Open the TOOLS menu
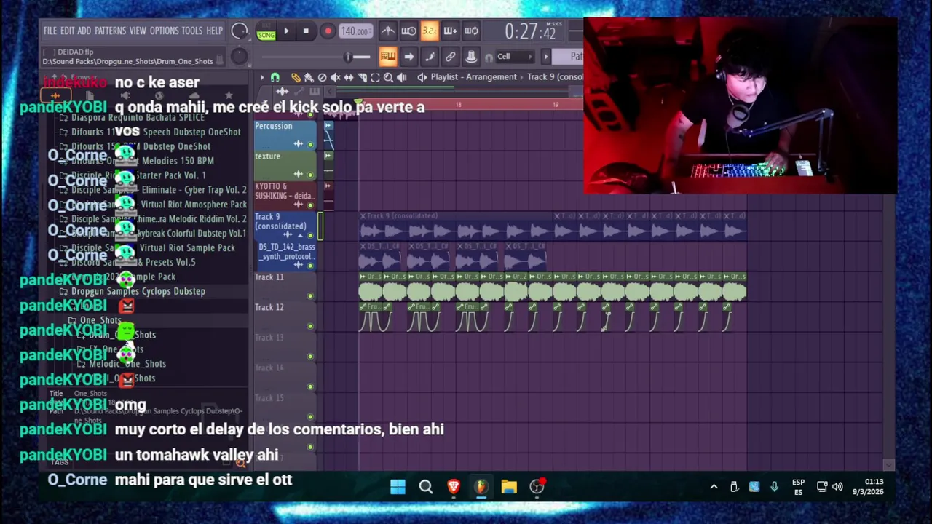The height and width of the screenshot is (524, 932). (x=192, y=31)
